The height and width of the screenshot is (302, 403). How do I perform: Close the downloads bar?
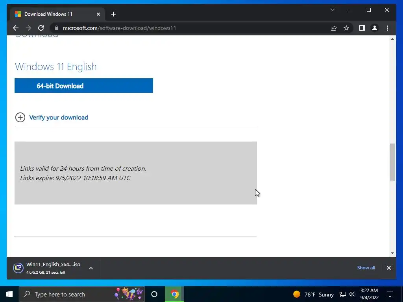(388, 268)
